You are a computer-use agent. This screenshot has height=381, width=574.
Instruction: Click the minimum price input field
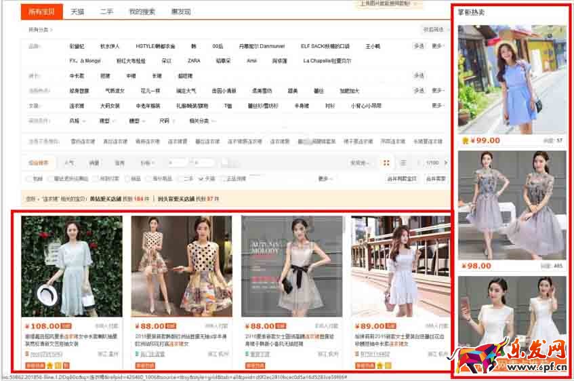click(x=178, y=163)
